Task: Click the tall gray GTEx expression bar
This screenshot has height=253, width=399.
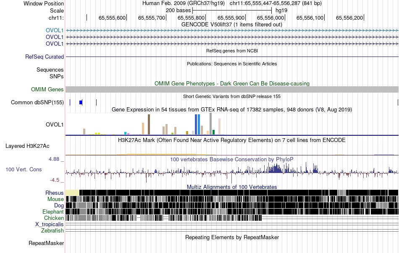Action: [x=210, y=124]
